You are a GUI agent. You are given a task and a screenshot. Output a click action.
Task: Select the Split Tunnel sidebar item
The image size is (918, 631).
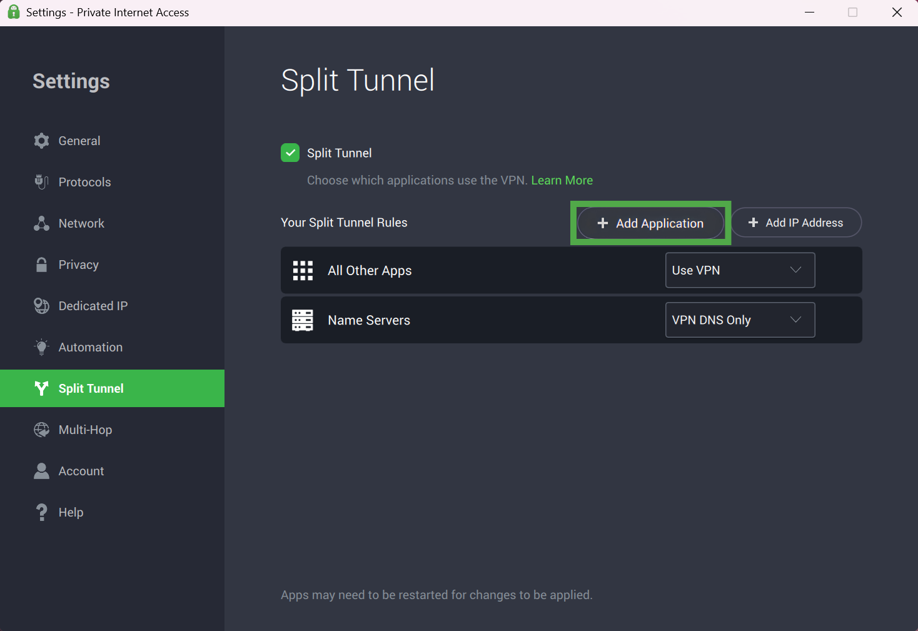click(112, 388)
